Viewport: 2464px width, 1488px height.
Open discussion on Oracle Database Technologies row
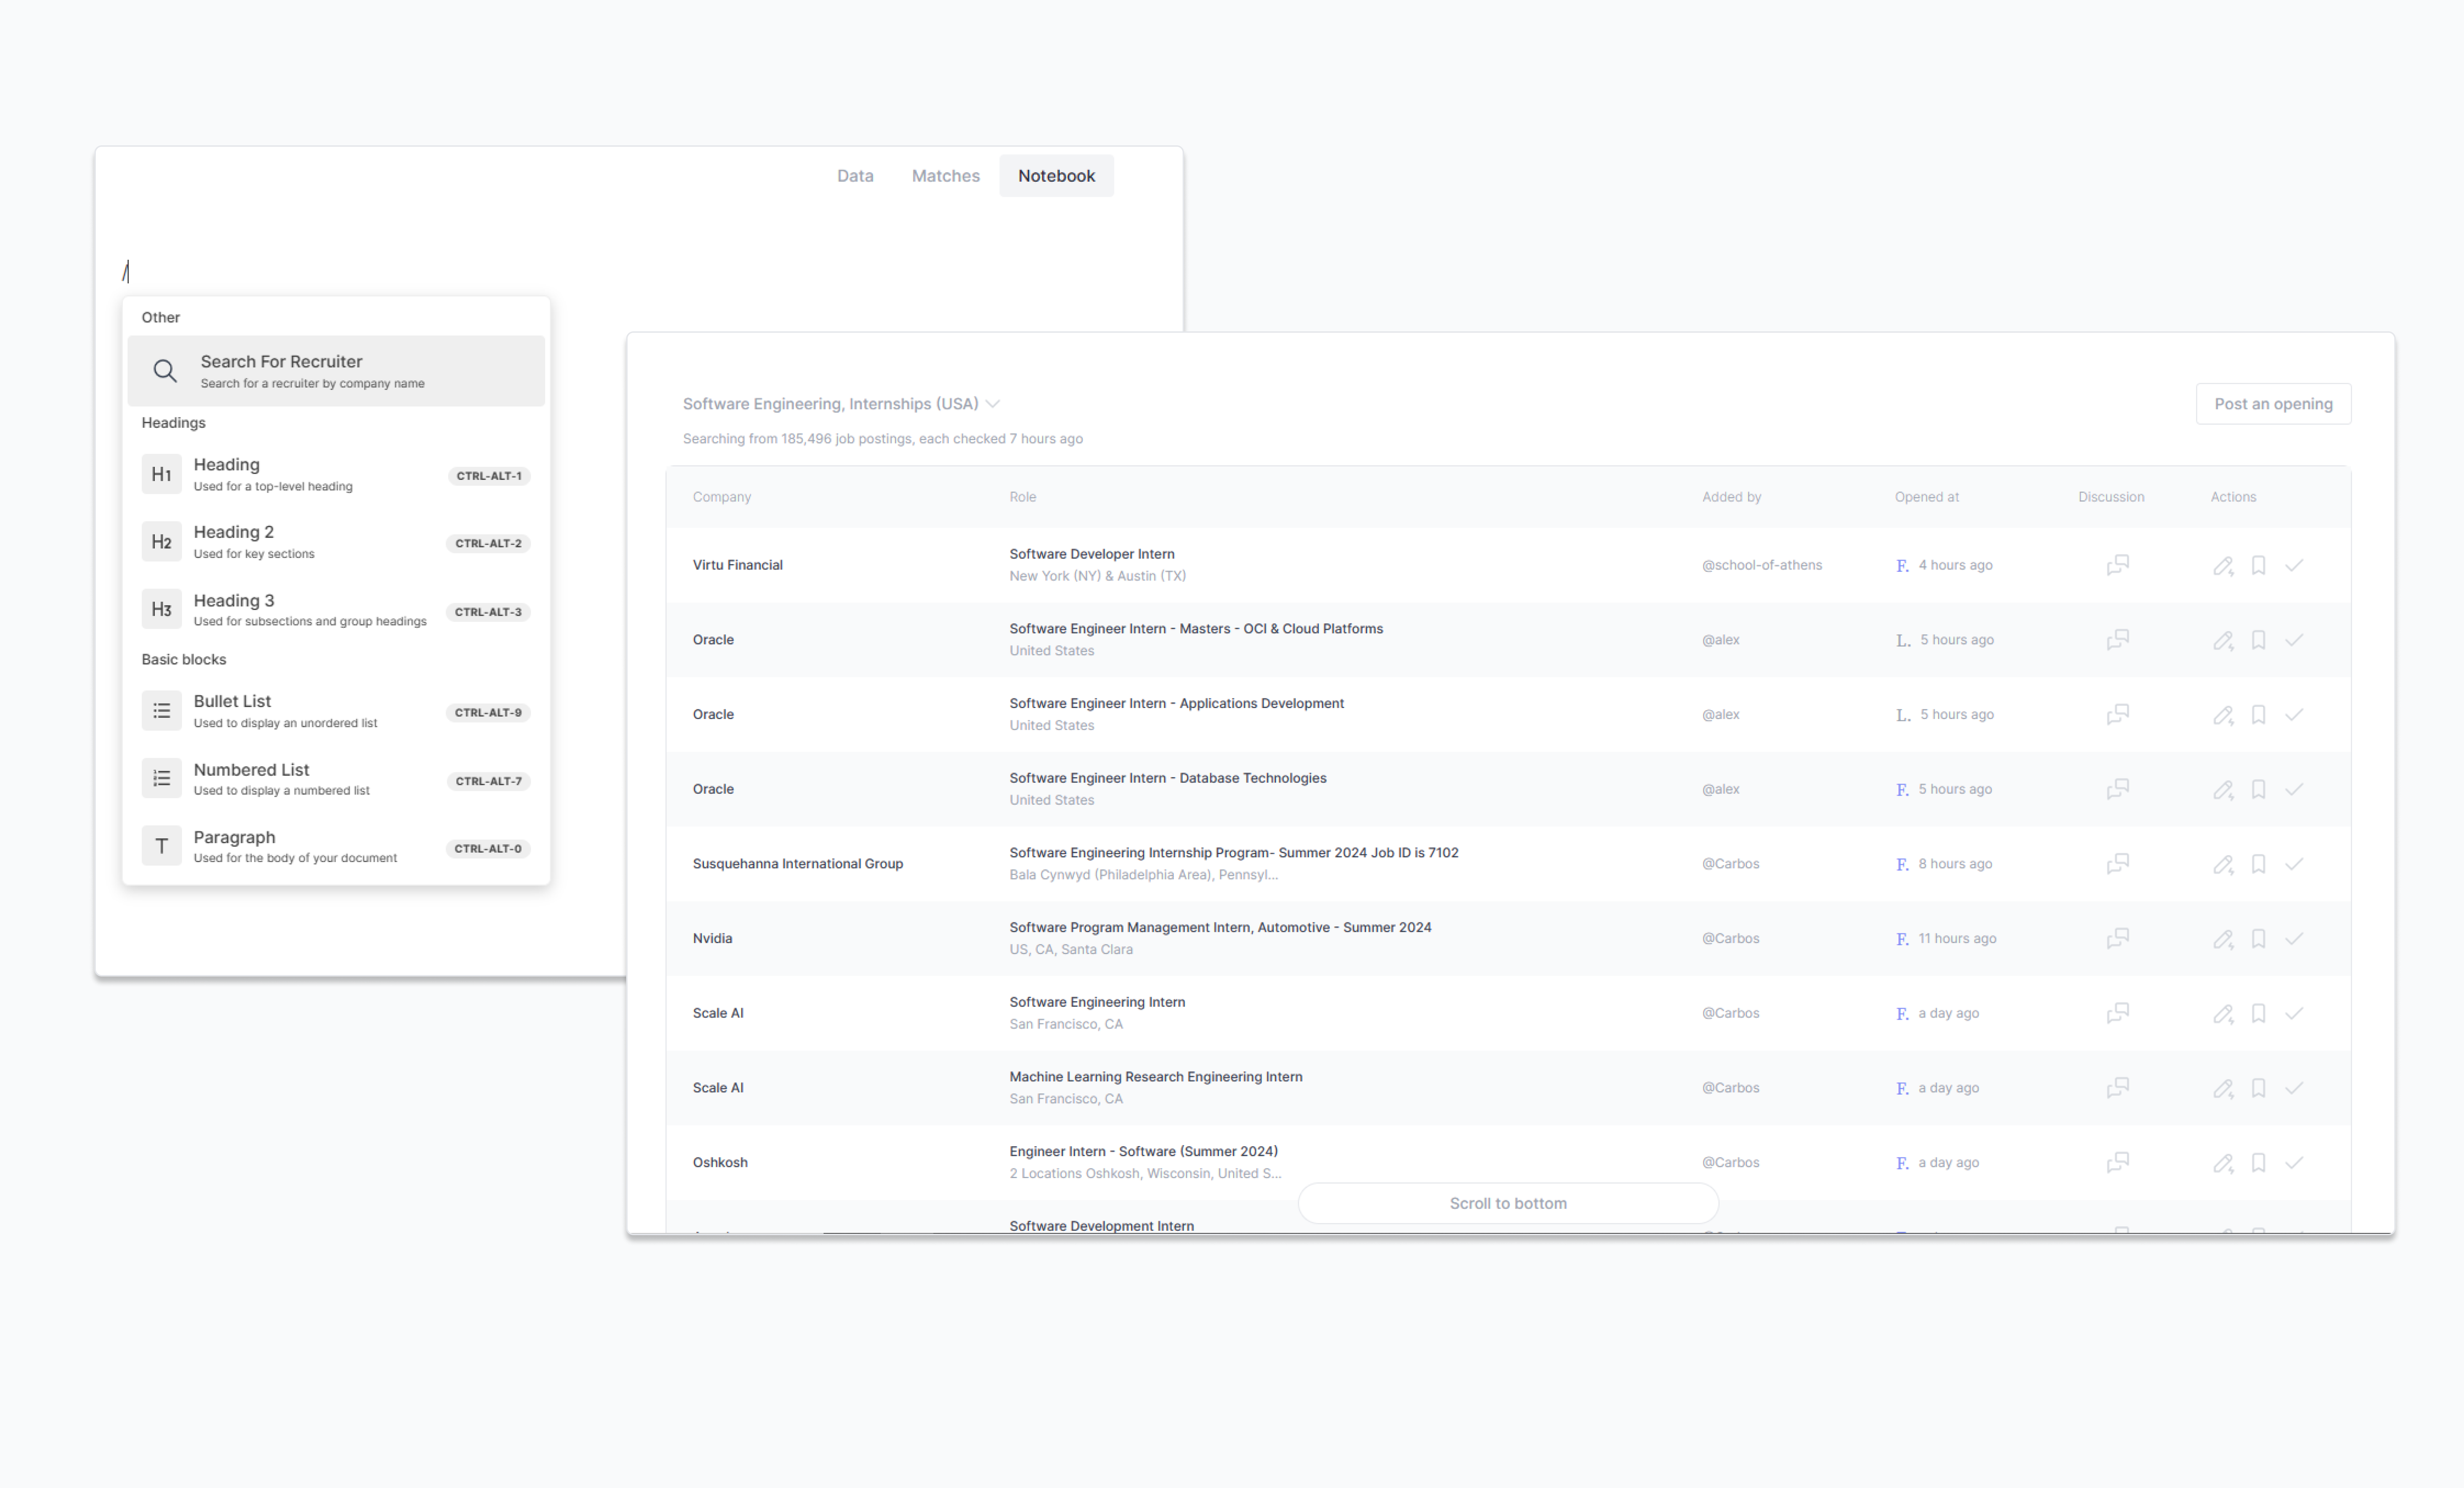tap(2117, 789)
